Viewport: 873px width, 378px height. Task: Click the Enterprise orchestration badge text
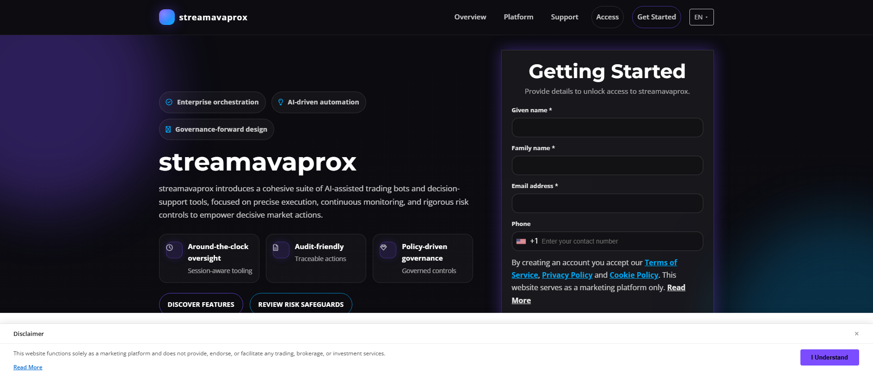(218, 102)
